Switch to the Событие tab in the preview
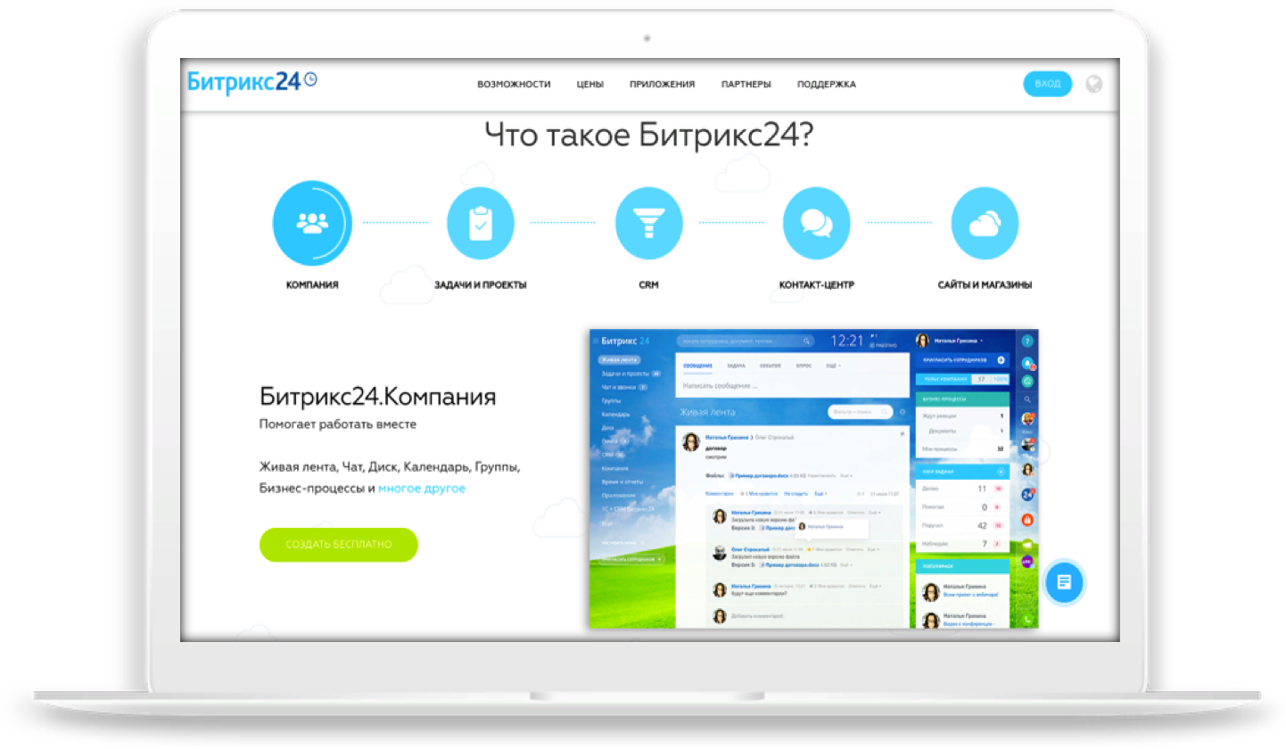 pyautogui.click(x=771, y=366)
